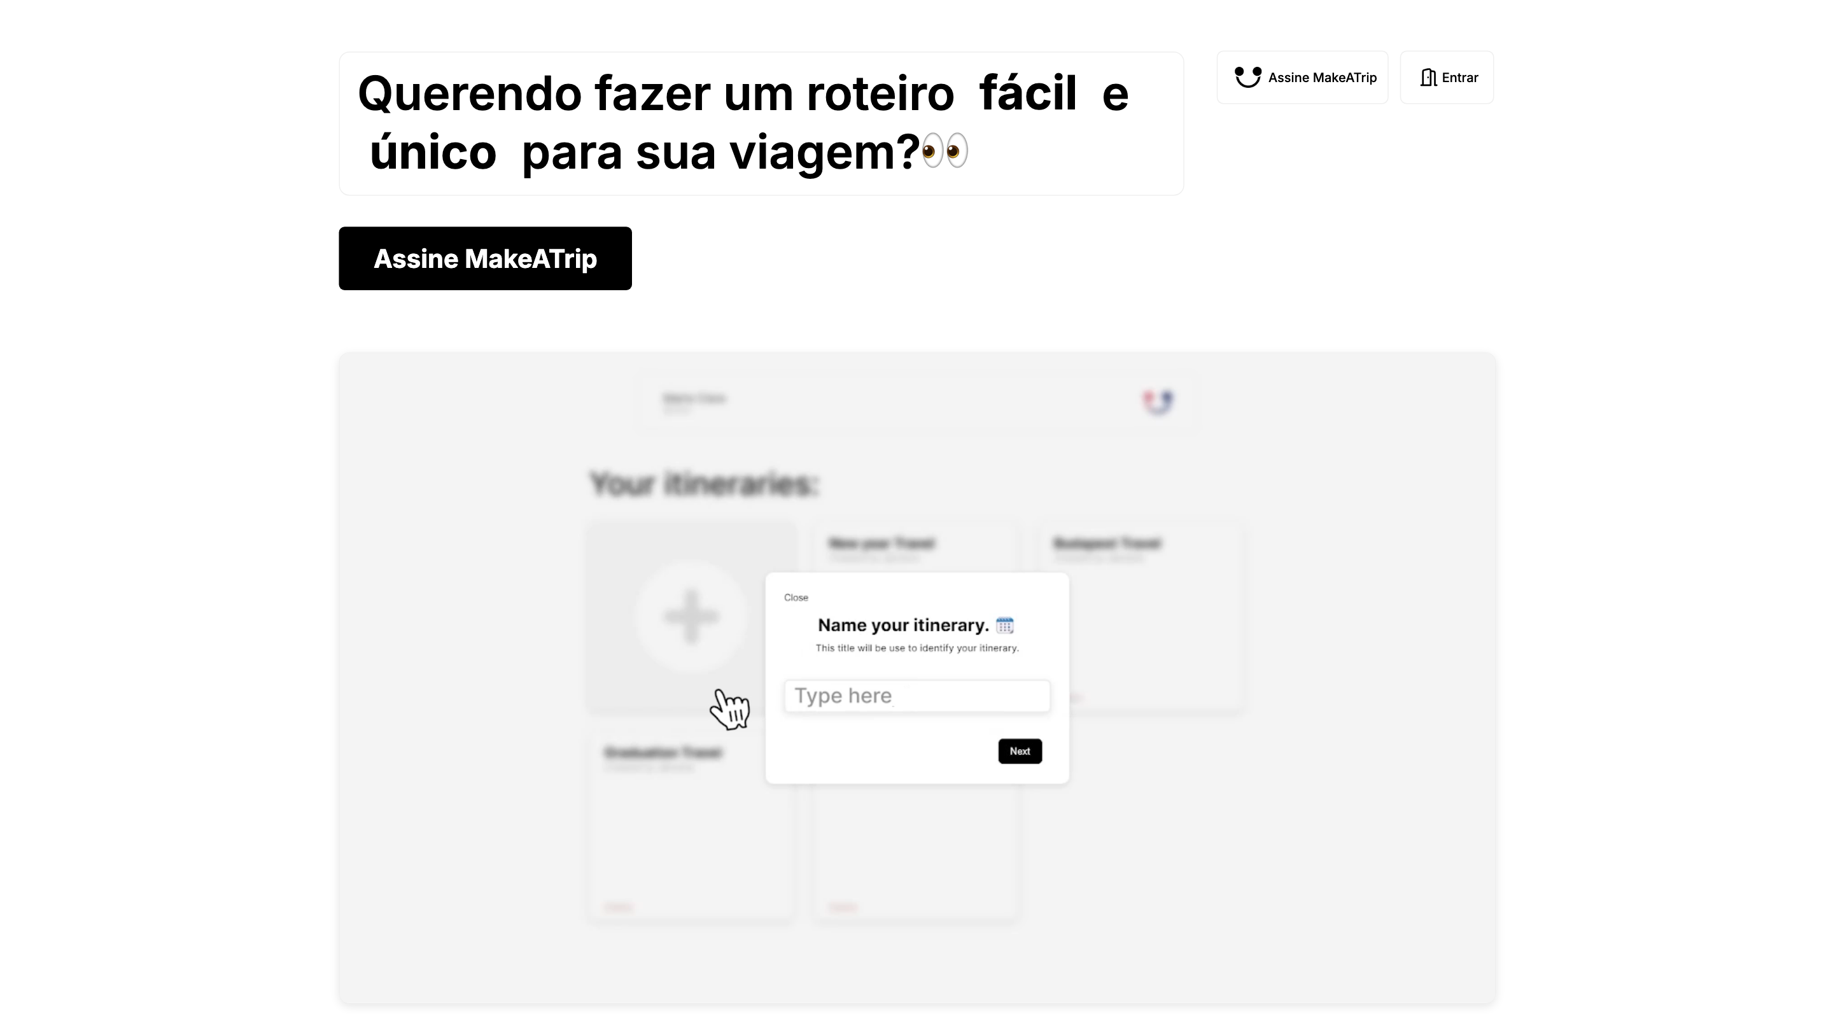Click the hand pointer cursor graphic

pyautogui.click(x=730, y=709)
